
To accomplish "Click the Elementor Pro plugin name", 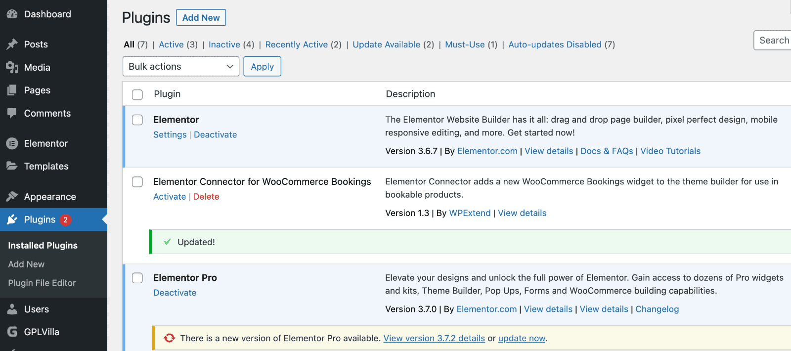I will 185,278.
